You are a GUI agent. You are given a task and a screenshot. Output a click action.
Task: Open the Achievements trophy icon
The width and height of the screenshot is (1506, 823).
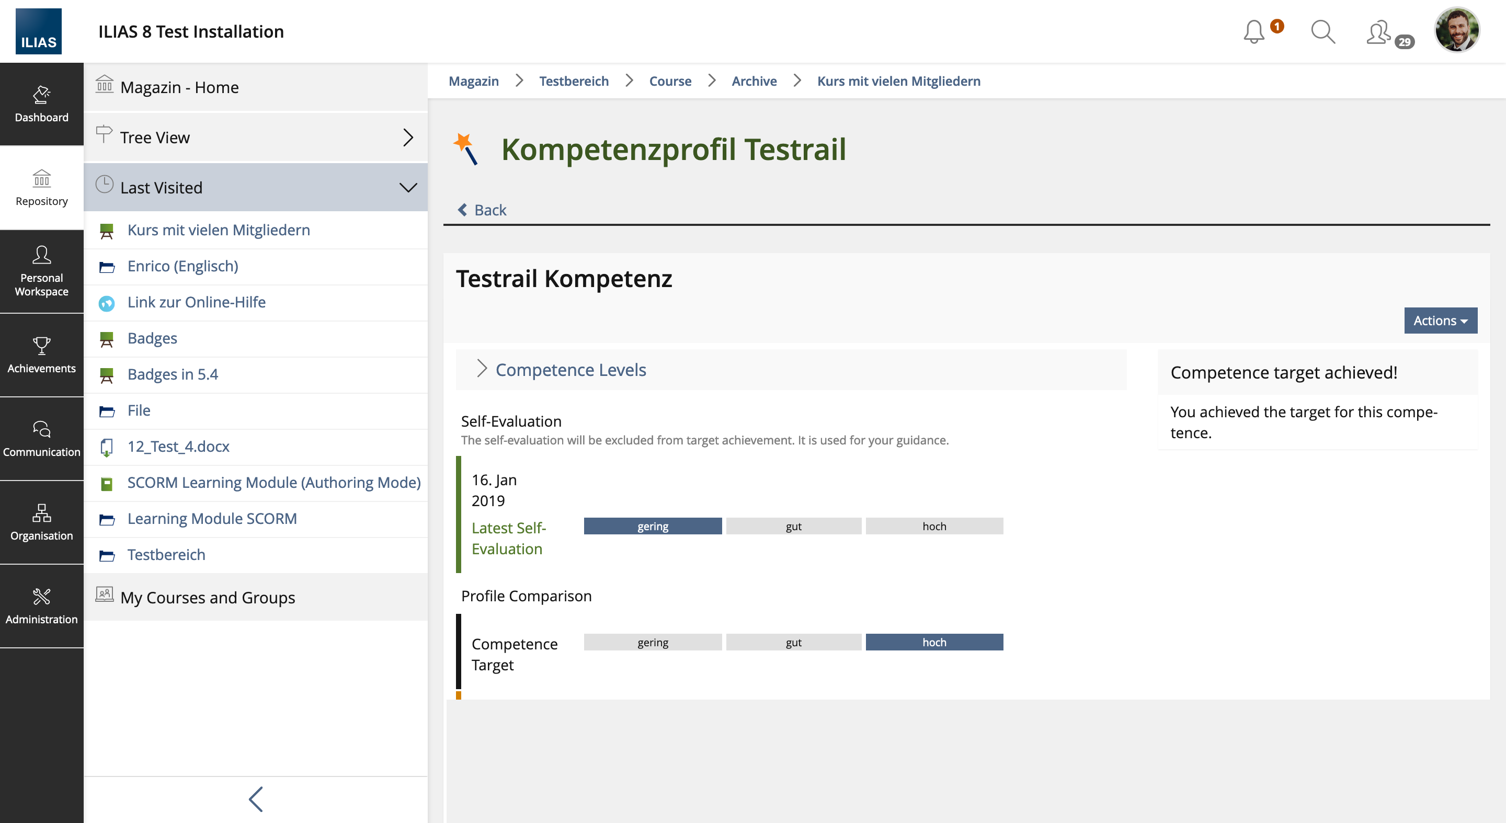[x=41, y=355]
